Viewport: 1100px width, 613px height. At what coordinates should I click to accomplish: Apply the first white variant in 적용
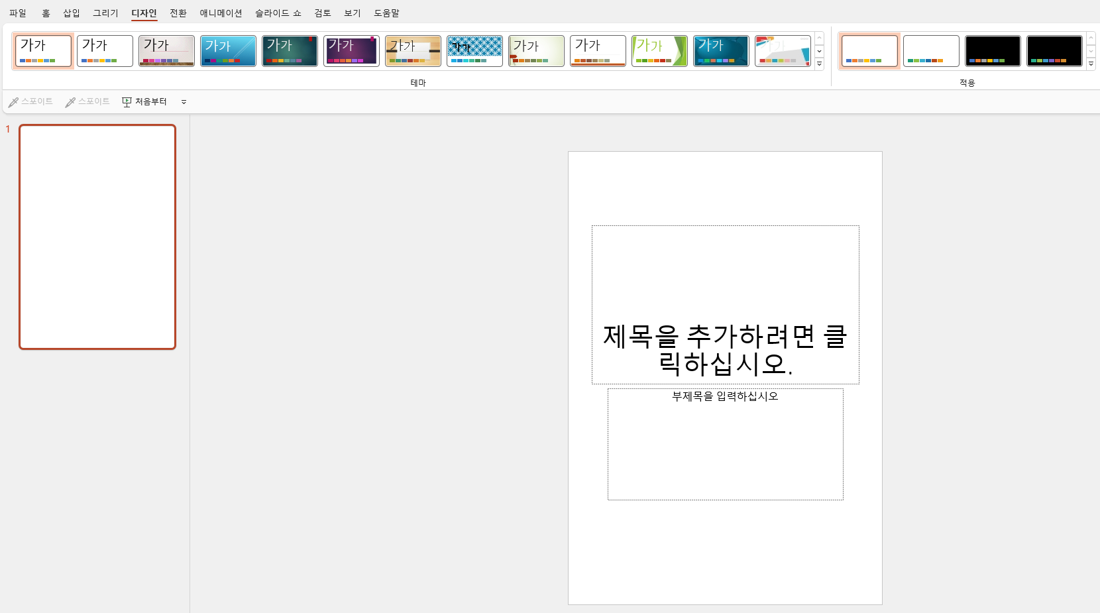coord(869,50)
